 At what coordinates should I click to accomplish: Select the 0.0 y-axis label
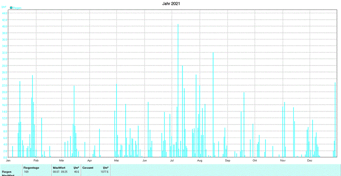(x=5, y=158)
